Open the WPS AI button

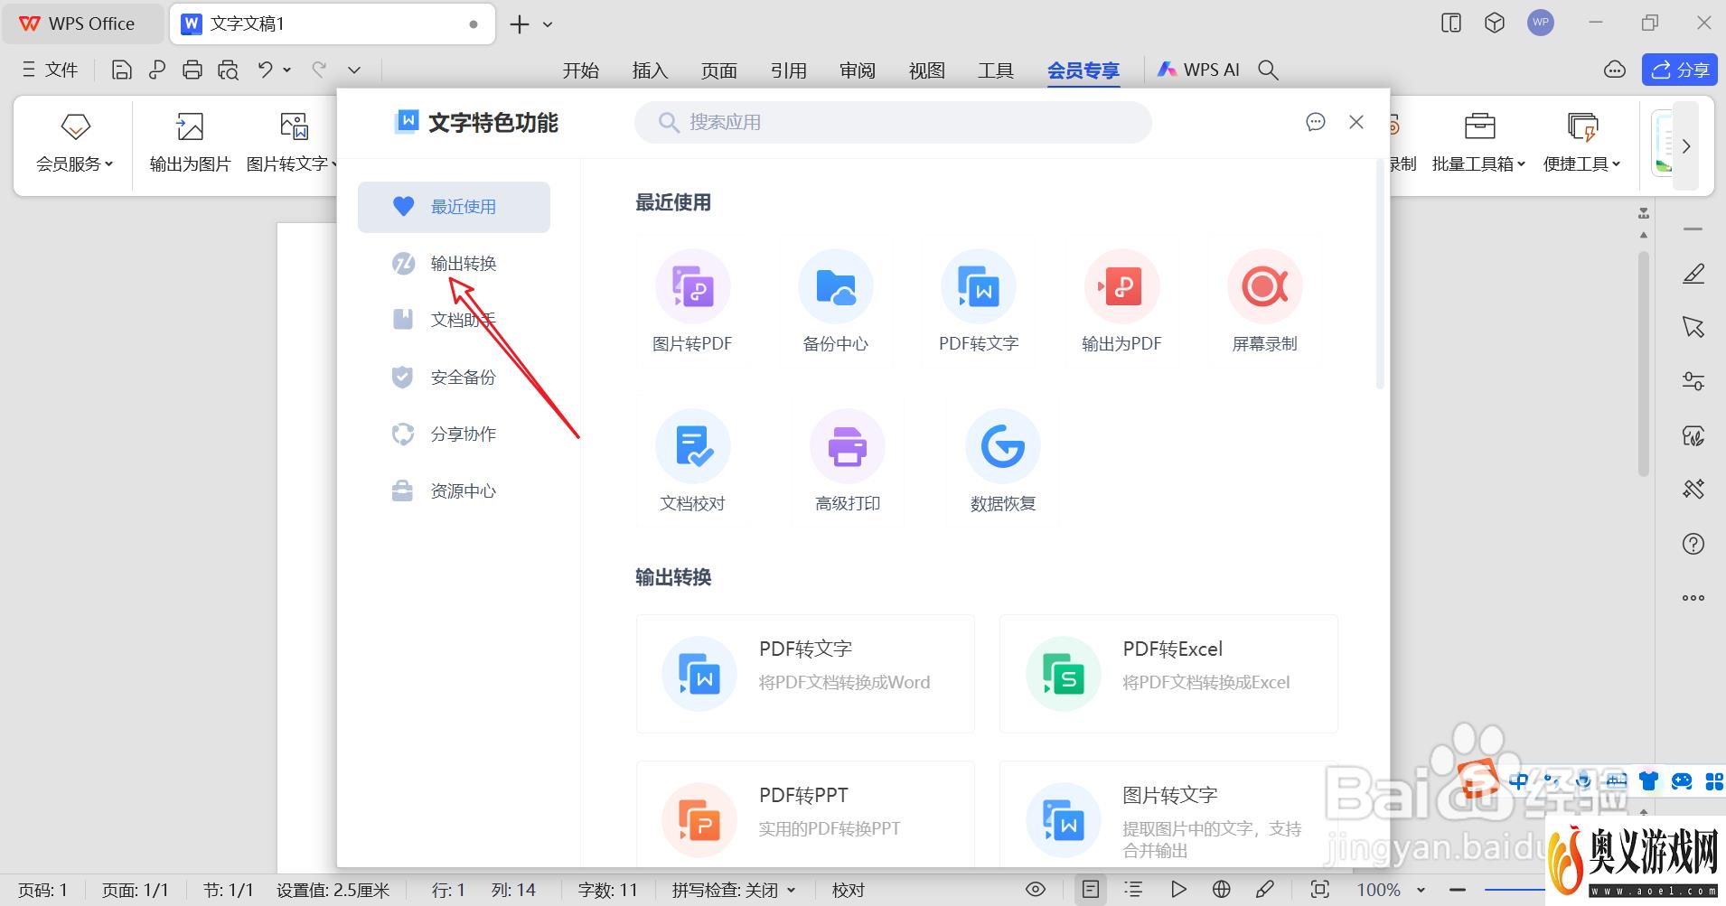click(1199, 70)
